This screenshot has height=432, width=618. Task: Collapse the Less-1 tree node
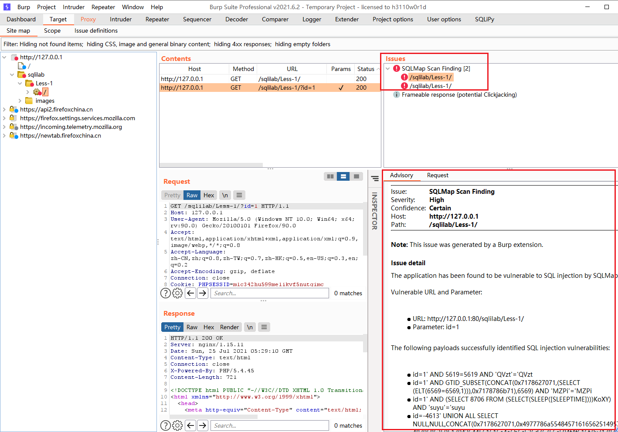[x=20, y=83]
